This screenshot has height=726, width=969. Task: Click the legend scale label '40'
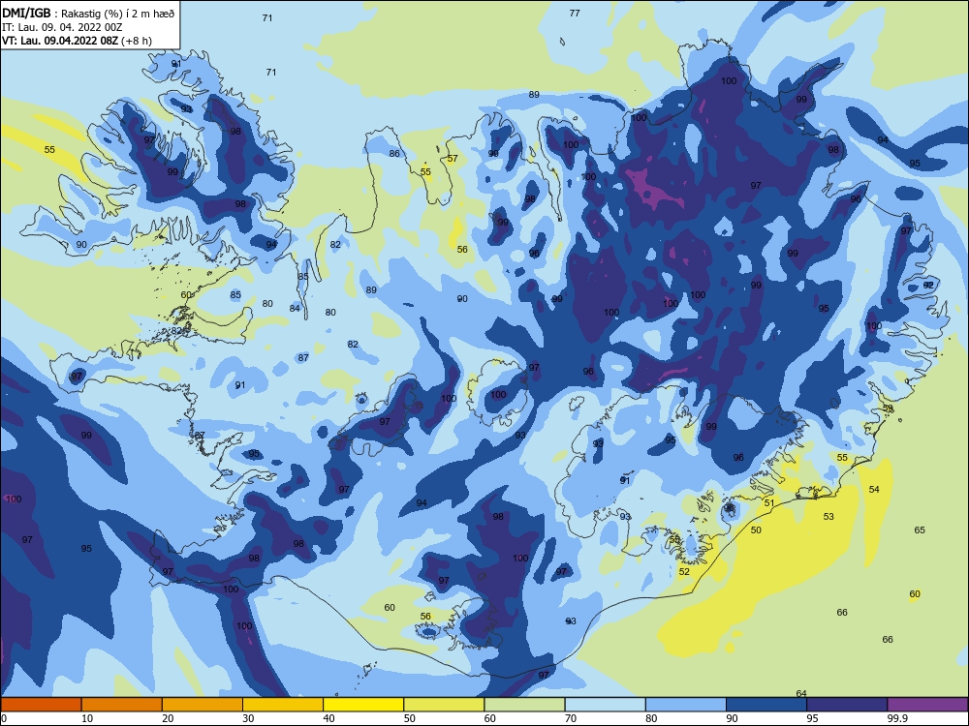point(328,718)
